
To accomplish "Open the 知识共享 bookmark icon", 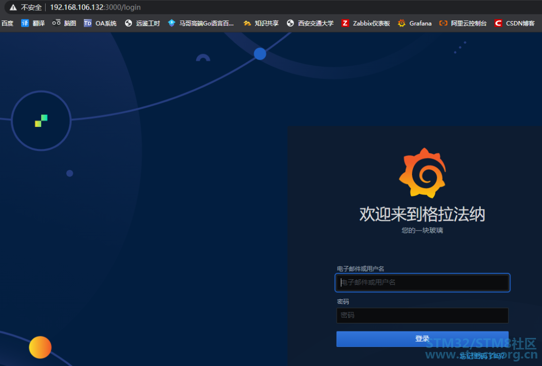I will (x=247, y=23).
